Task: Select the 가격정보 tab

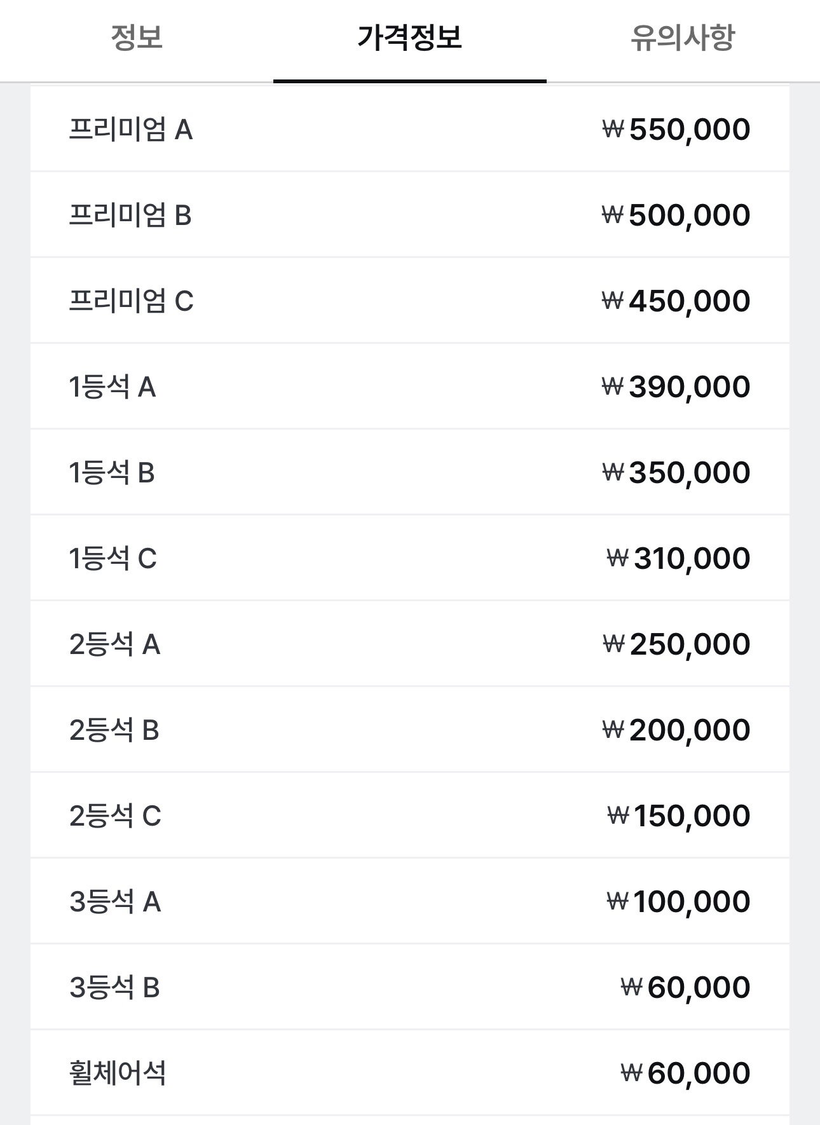Action: point(410,39)
